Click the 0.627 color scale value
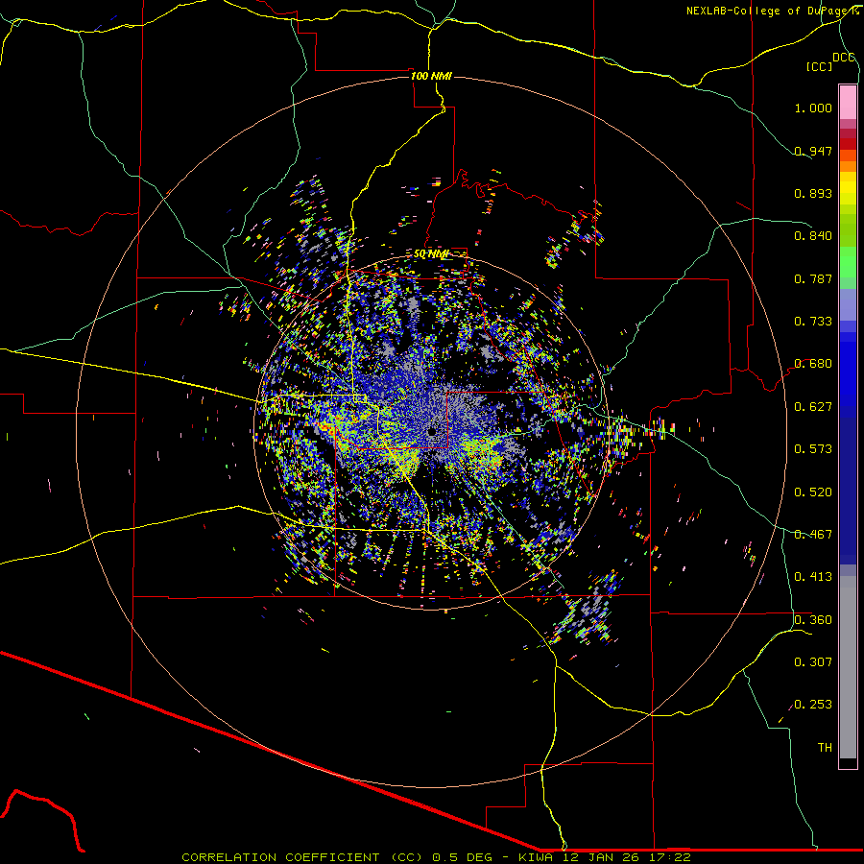This screenshot has width=864, height=864. coord(813,407)
